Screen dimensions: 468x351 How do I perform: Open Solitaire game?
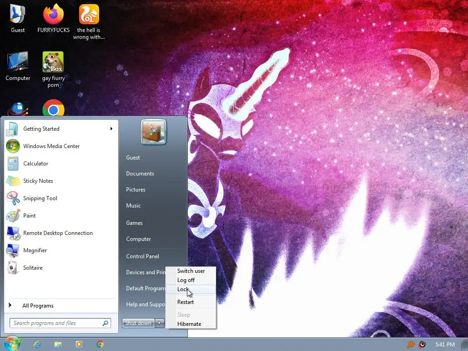click(61, 268)
